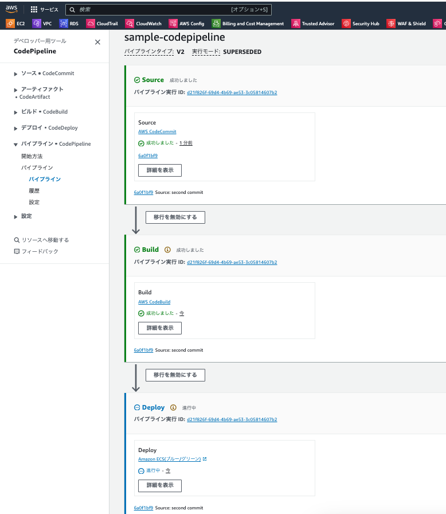Open the VPC shortcut icon
446x514 pixels.
click(x=37, y=24)
